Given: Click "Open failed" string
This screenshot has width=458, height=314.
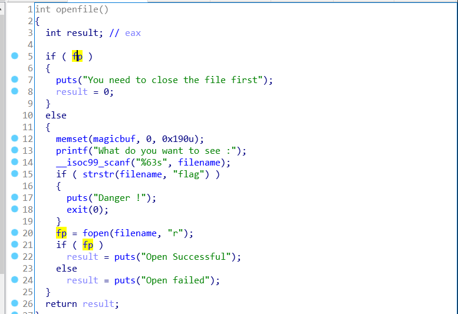Looking at the screenshot, I should (x=175, y=280).
